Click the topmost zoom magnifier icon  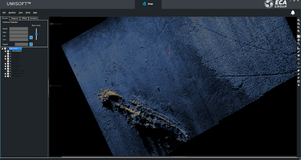pos(299,20)
